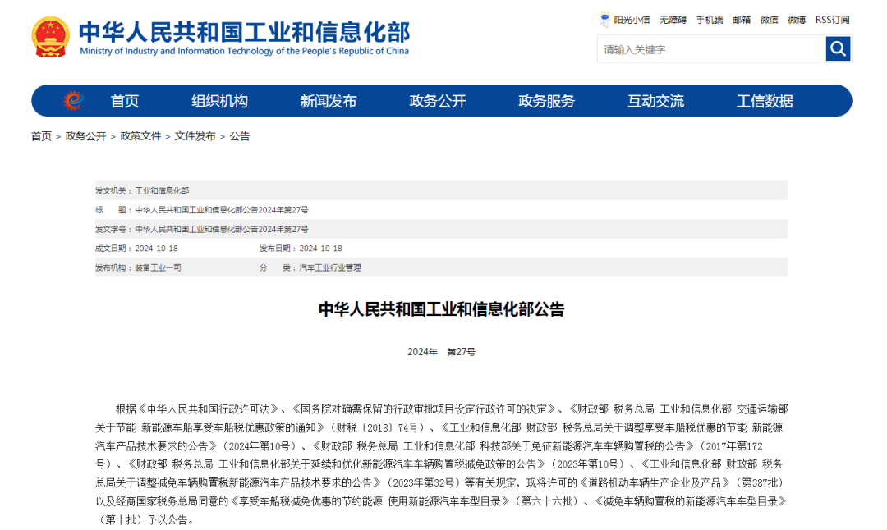
Task: Subscribe via the RSS订阅 link
Action: click(832, 20)
